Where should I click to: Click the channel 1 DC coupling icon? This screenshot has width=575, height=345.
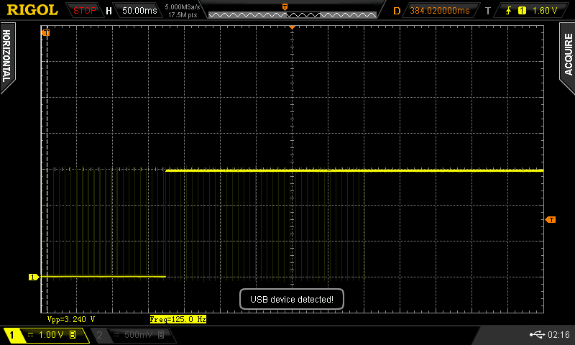(x=31, y=335)
